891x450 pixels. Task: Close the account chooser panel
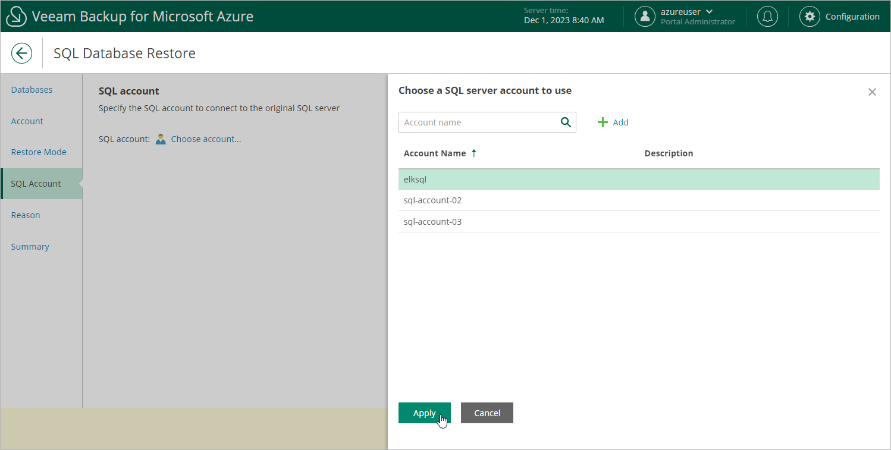(x=872, y=92)
